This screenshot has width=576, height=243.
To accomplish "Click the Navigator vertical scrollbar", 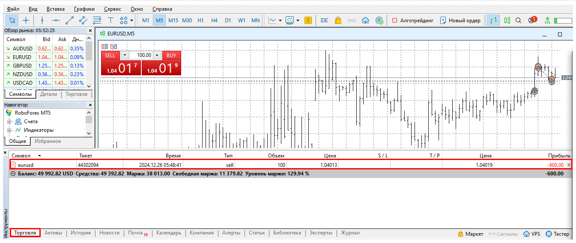I will click(89, 122).
